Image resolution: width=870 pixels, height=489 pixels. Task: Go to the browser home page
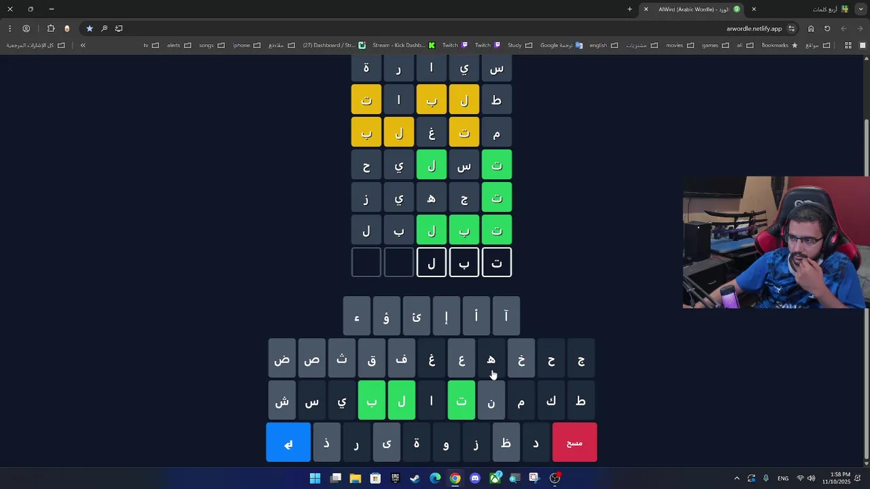811,29
